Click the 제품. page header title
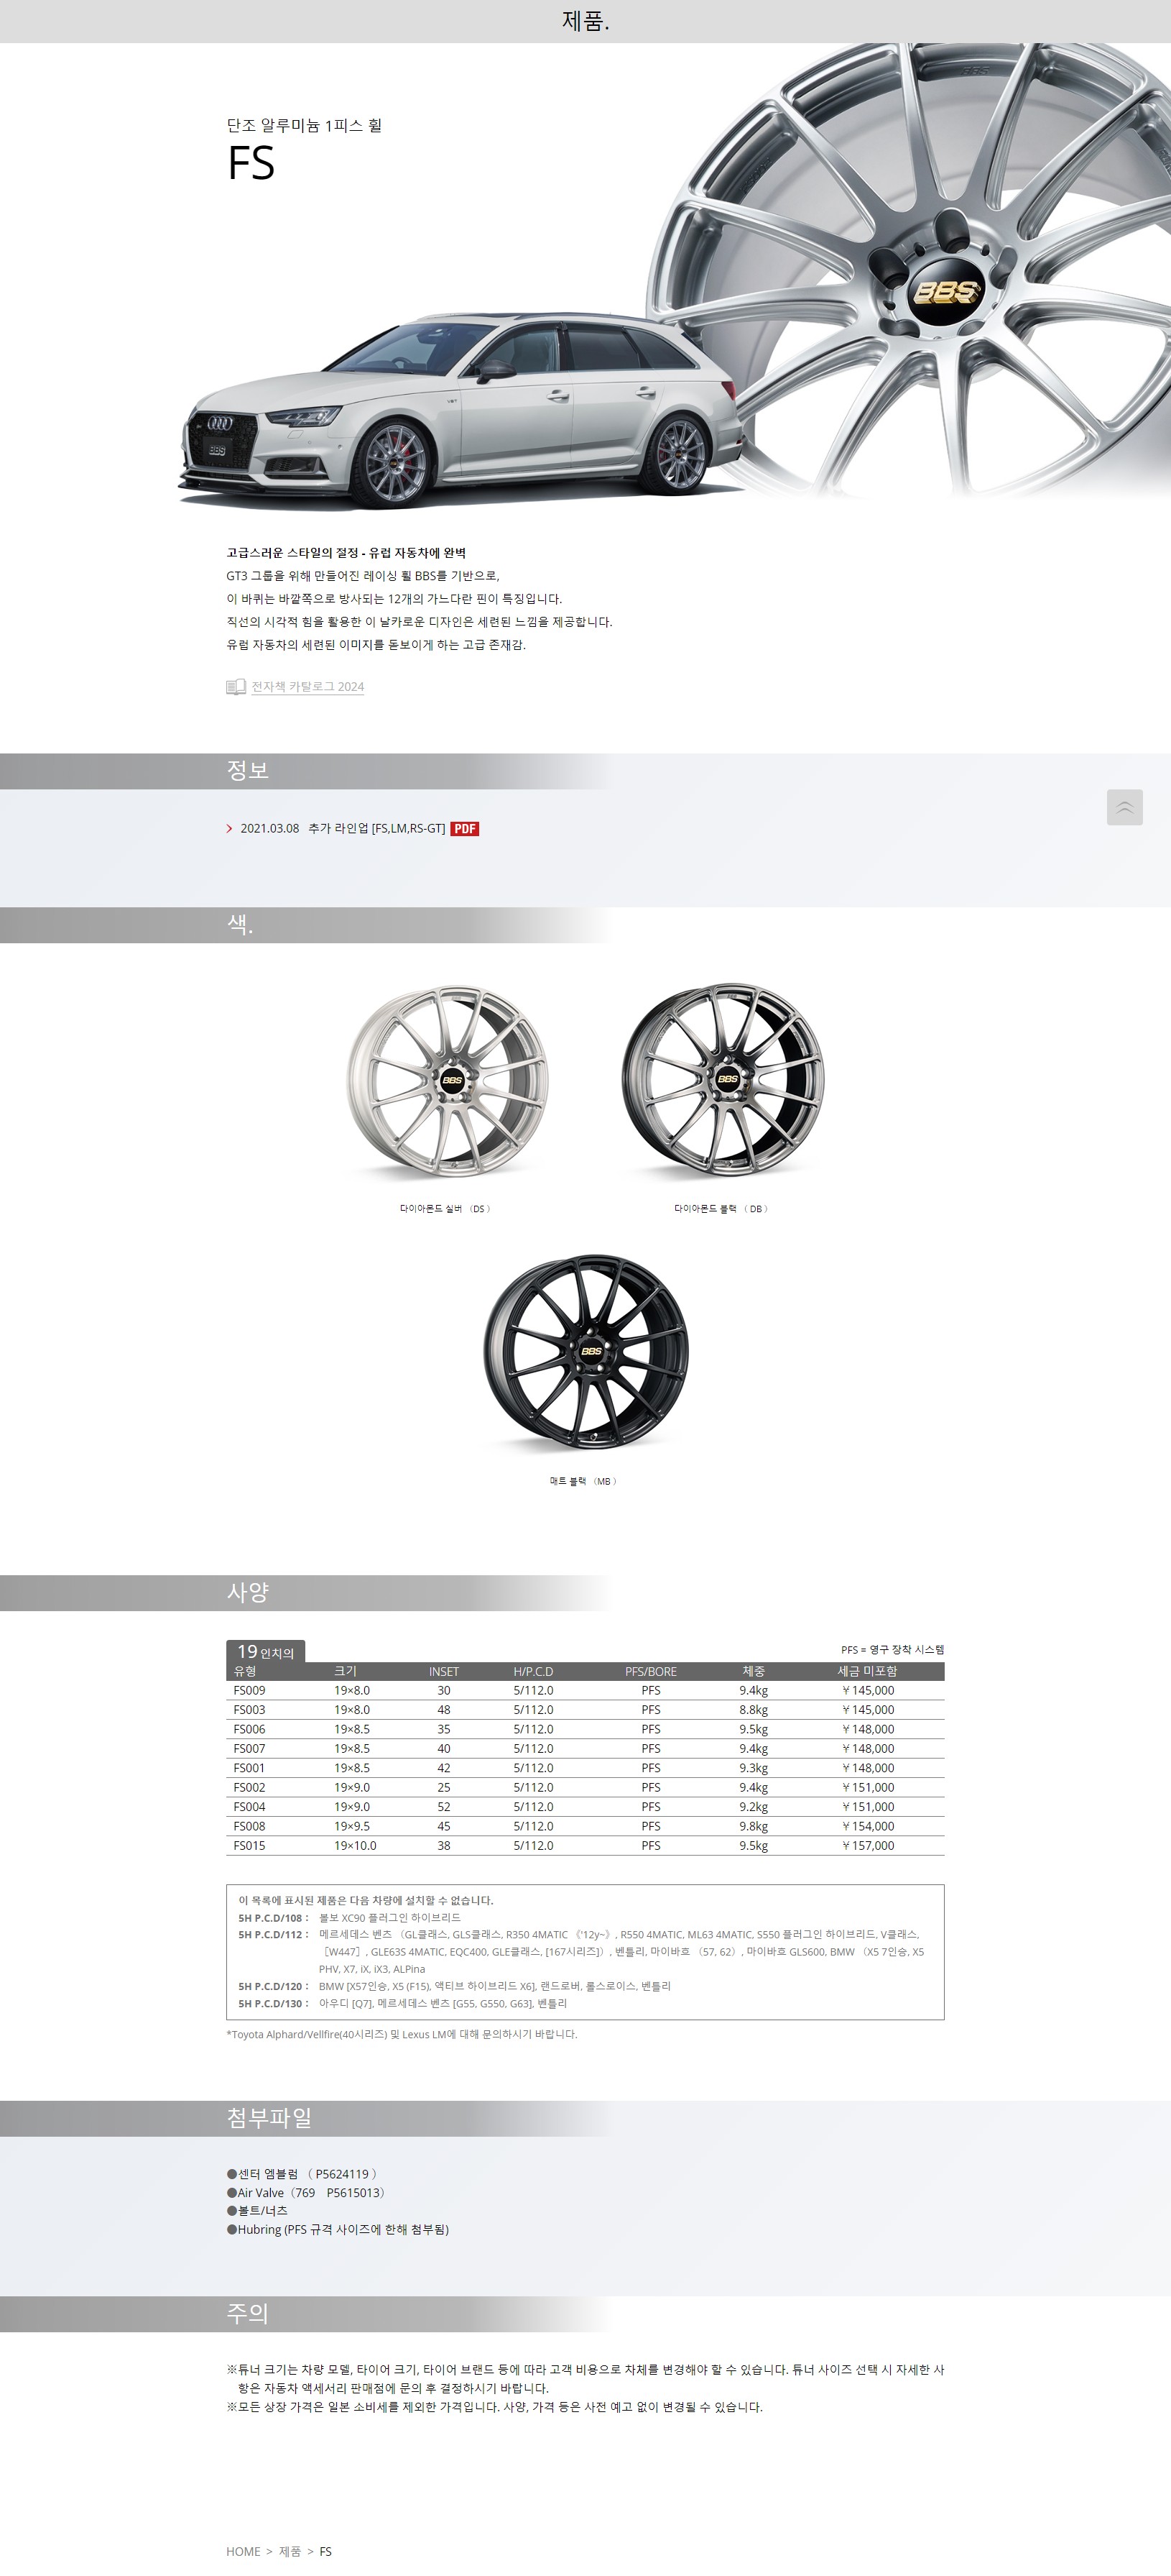This screenshot has height=2576, width=1171. (x=585, y=21)
